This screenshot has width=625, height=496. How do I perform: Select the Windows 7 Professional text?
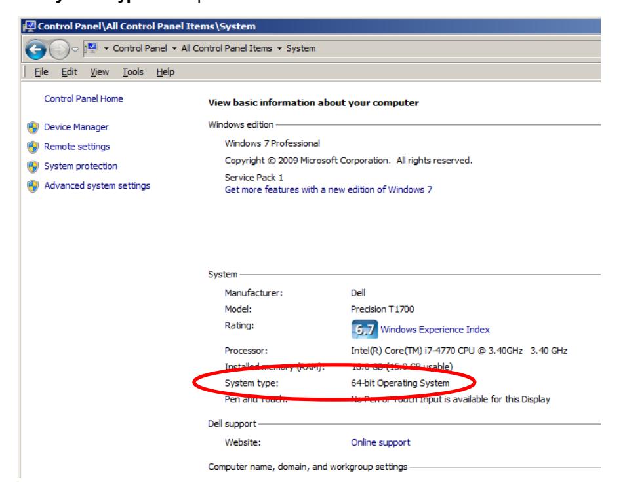[272, 143]
